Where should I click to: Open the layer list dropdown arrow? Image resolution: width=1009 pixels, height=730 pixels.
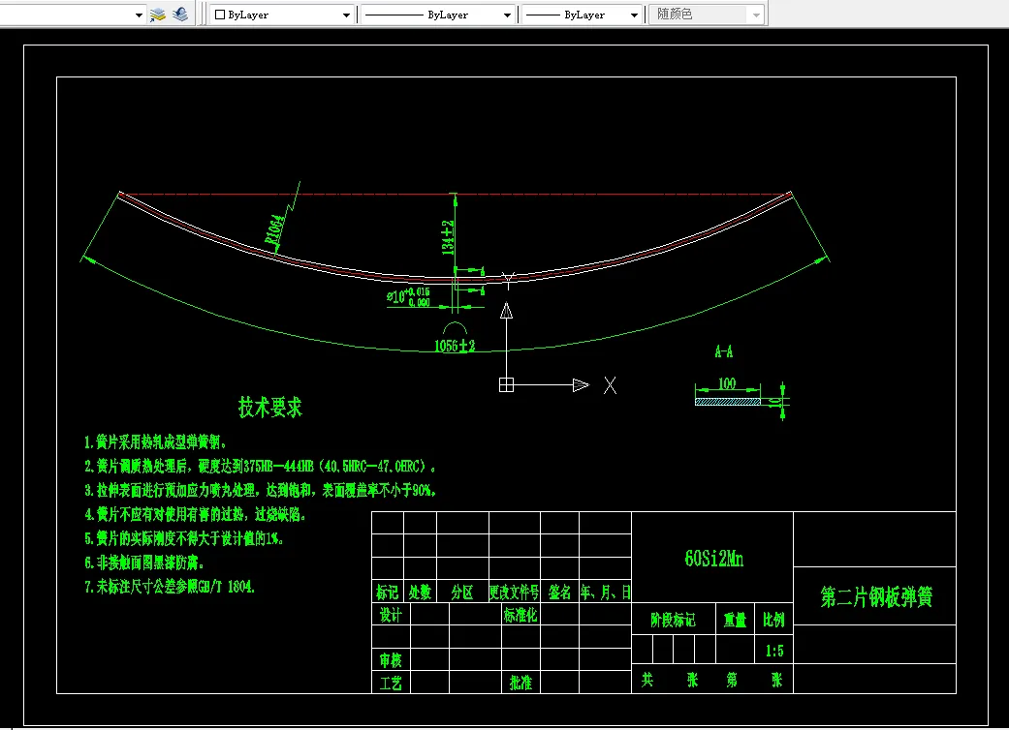tap(139, 15)
